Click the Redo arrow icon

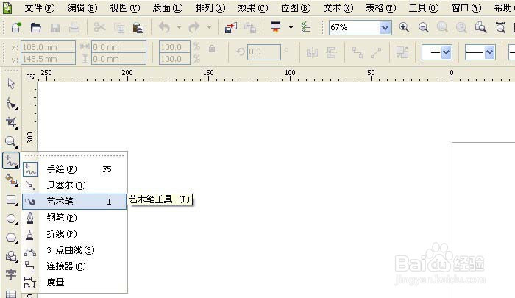pyautogui.click(x=194, y=28)
